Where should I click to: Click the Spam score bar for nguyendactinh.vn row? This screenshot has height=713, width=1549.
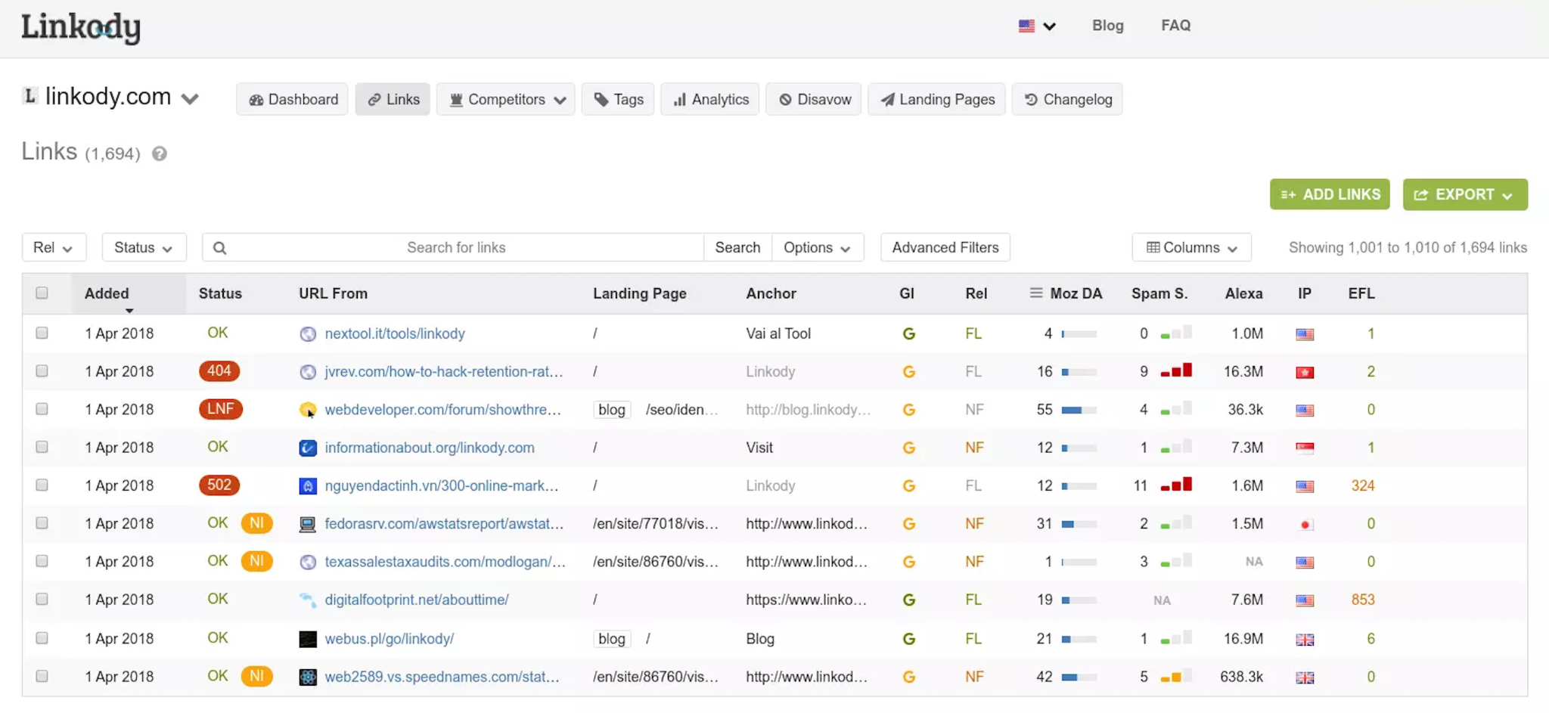pos(1176,485)
